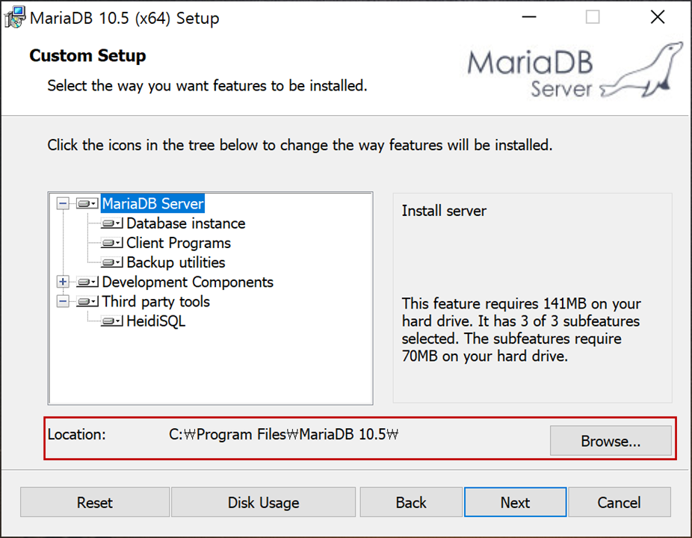This screenshot has width=692, height=538.
Task: Select the Client Programs feature
Action: (179, 243)
